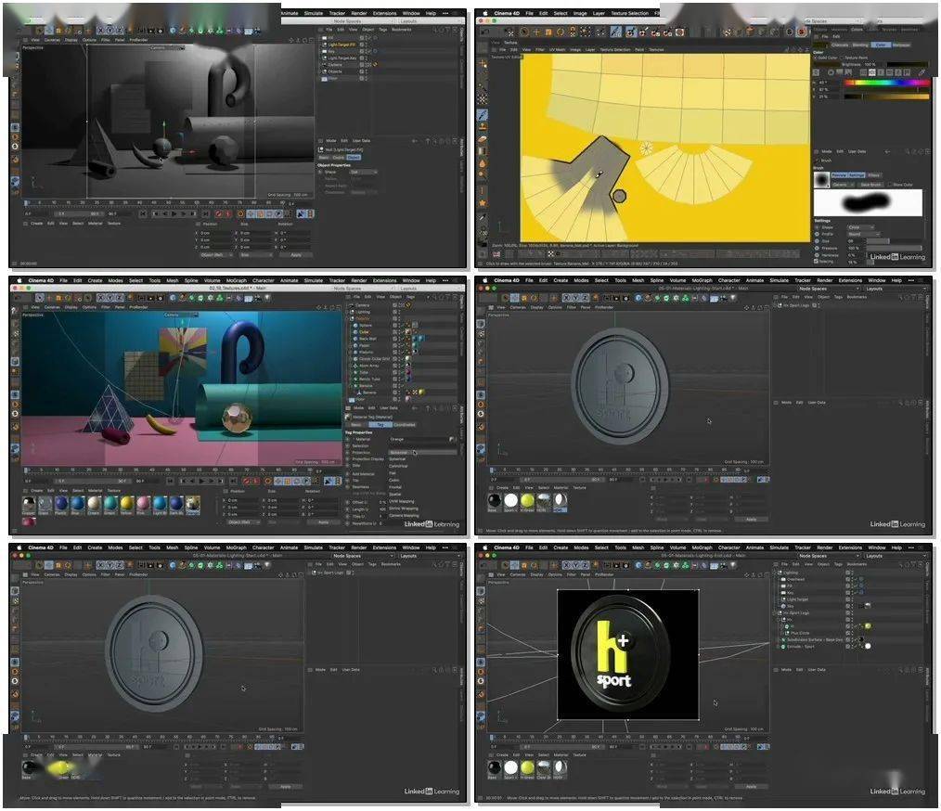Open Shape Circle dropdown in top-right brush settings
Image resolution: width=941 pixels, height=811 pixels.
[x=862, y=227]
